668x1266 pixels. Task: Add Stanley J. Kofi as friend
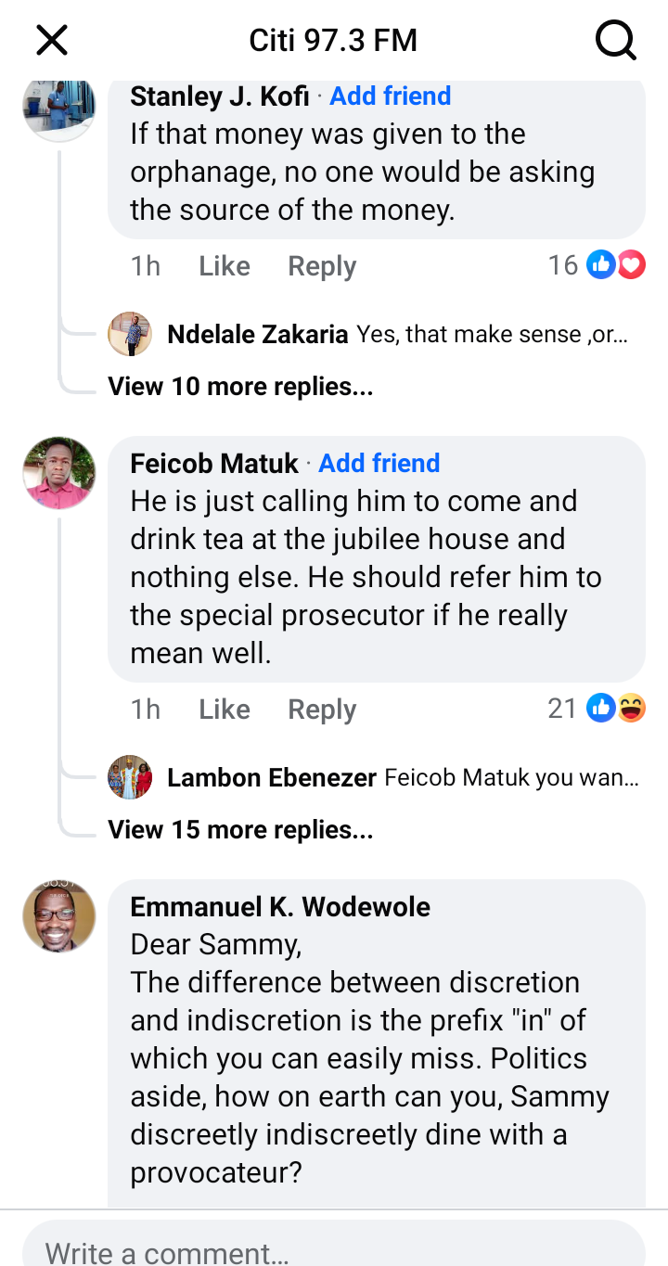(x=390, y=96)
